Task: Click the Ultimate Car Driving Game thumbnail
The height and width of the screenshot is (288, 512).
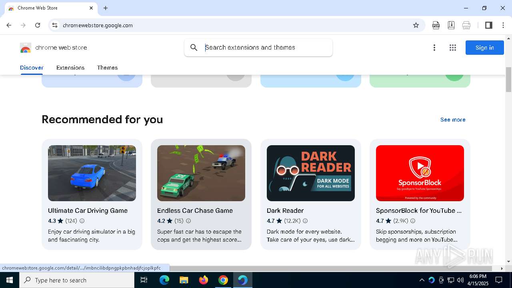Action: 92,173
